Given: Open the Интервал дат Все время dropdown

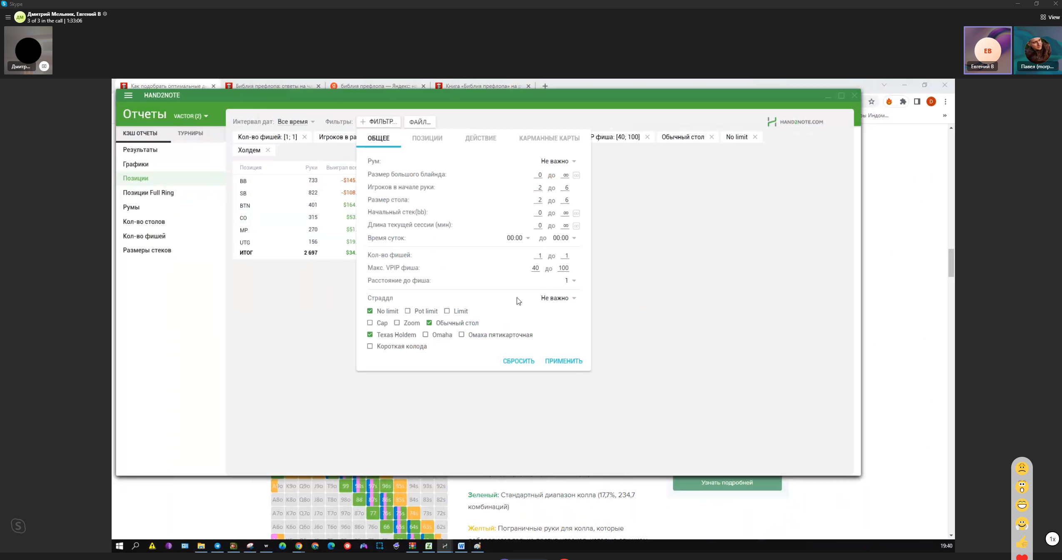Looking at the screenshot, I should pos(296,121).
